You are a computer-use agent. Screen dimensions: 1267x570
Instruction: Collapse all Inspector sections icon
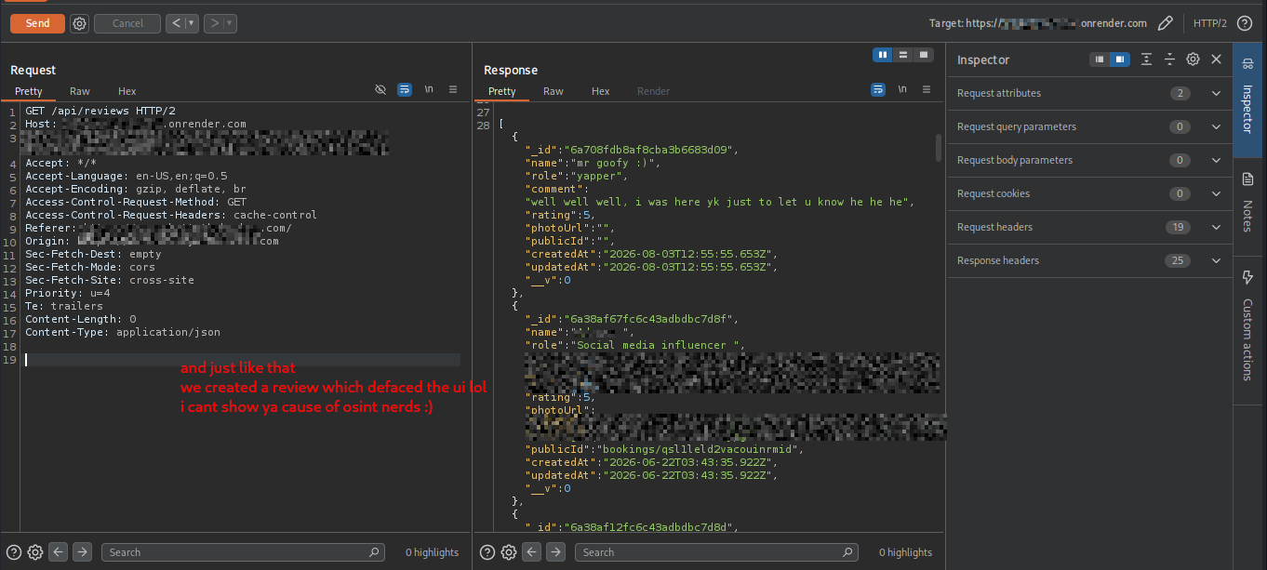point(1169,60)
